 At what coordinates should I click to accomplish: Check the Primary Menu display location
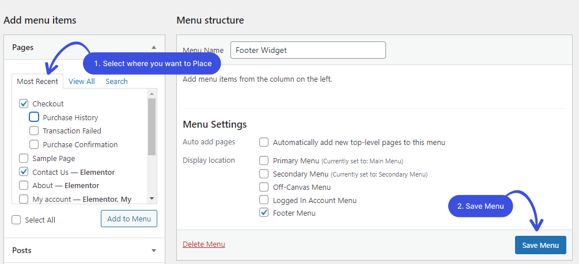click(x=264, y=161)
